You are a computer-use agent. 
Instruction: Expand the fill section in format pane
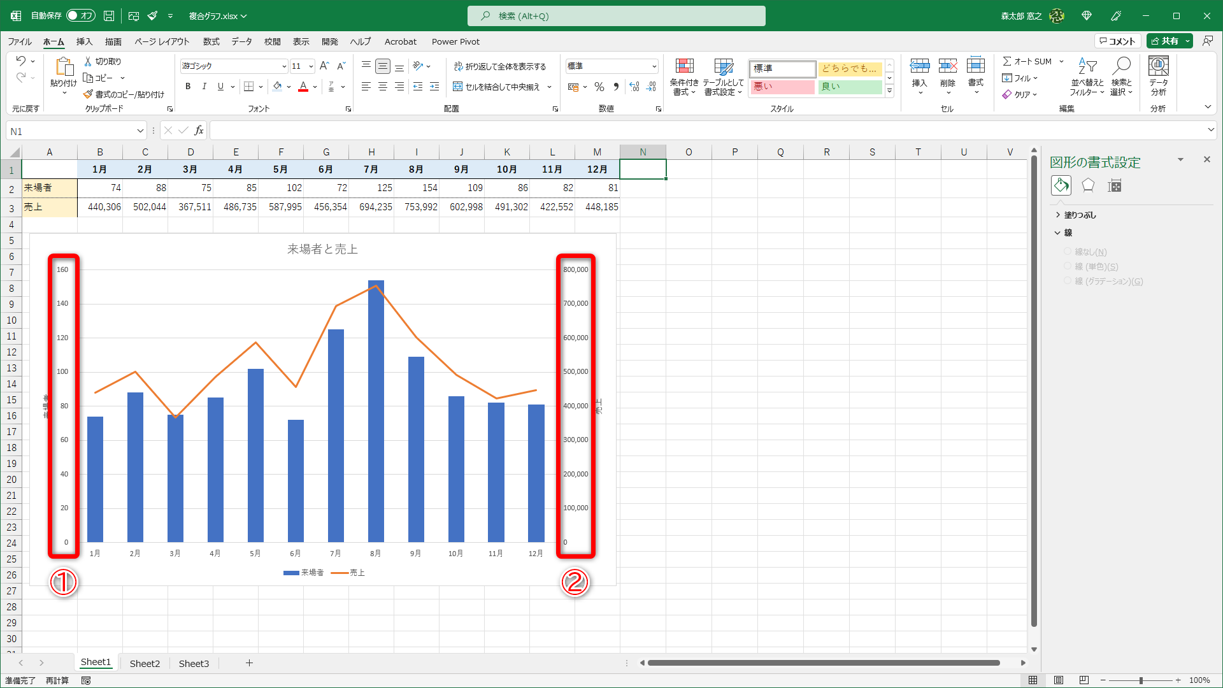pyautogui.click(x=1075, y=215)
